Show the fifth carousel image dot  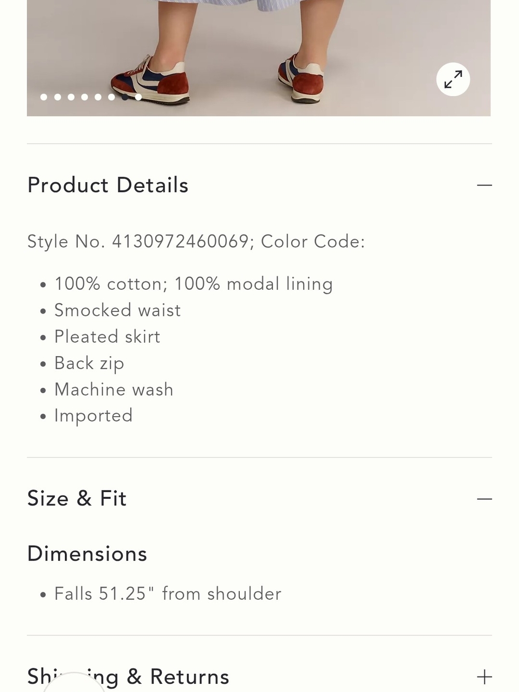point(98,97)
